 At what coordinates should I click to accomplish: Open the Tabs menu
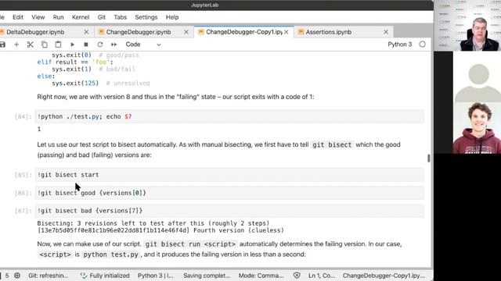(121, 17)
